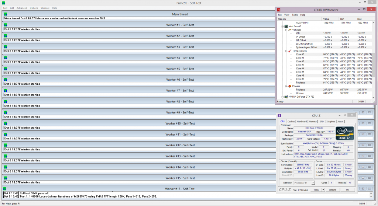Click the Worker #12 window icon

(5, 145)
